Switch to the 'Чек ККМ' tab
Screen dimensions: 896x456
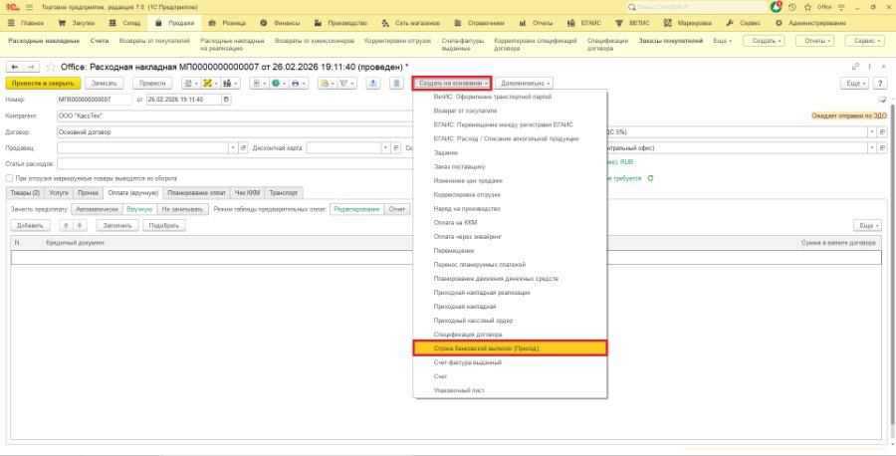point(248,193)
